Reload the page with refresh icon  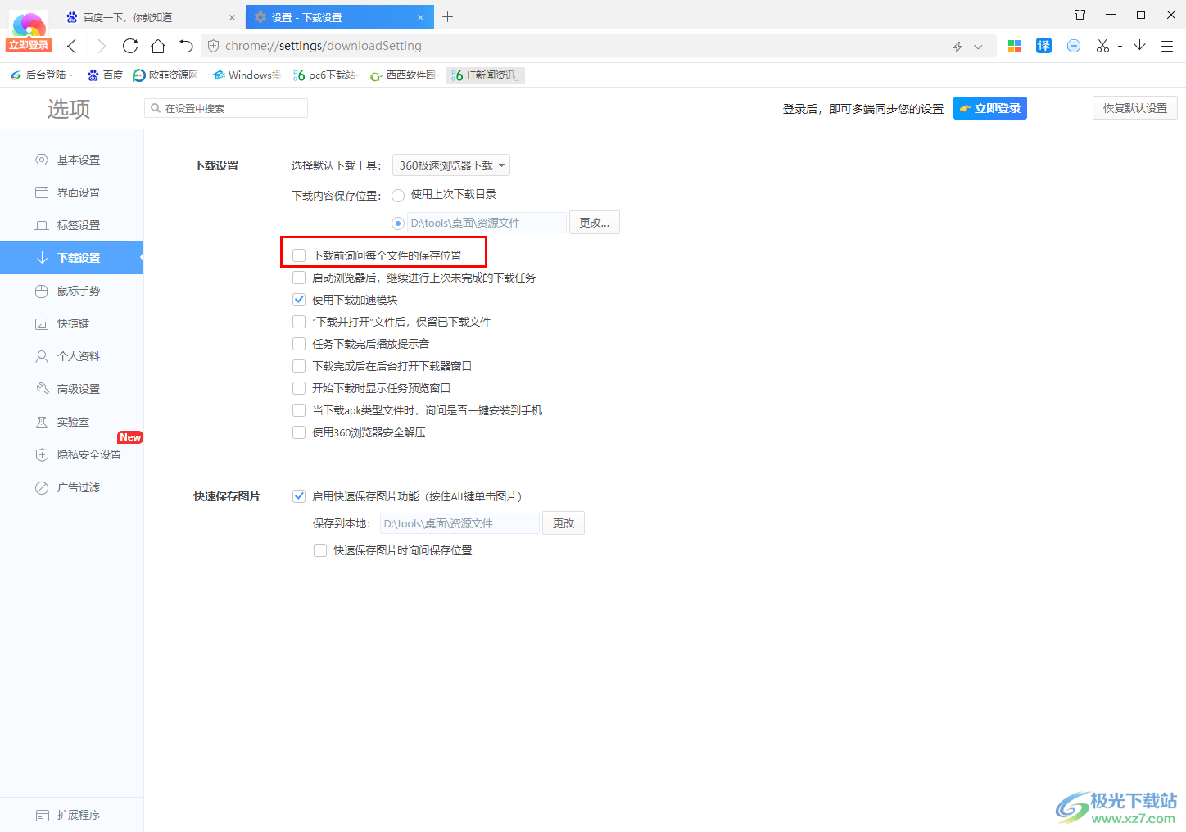(x=130, y=46)
